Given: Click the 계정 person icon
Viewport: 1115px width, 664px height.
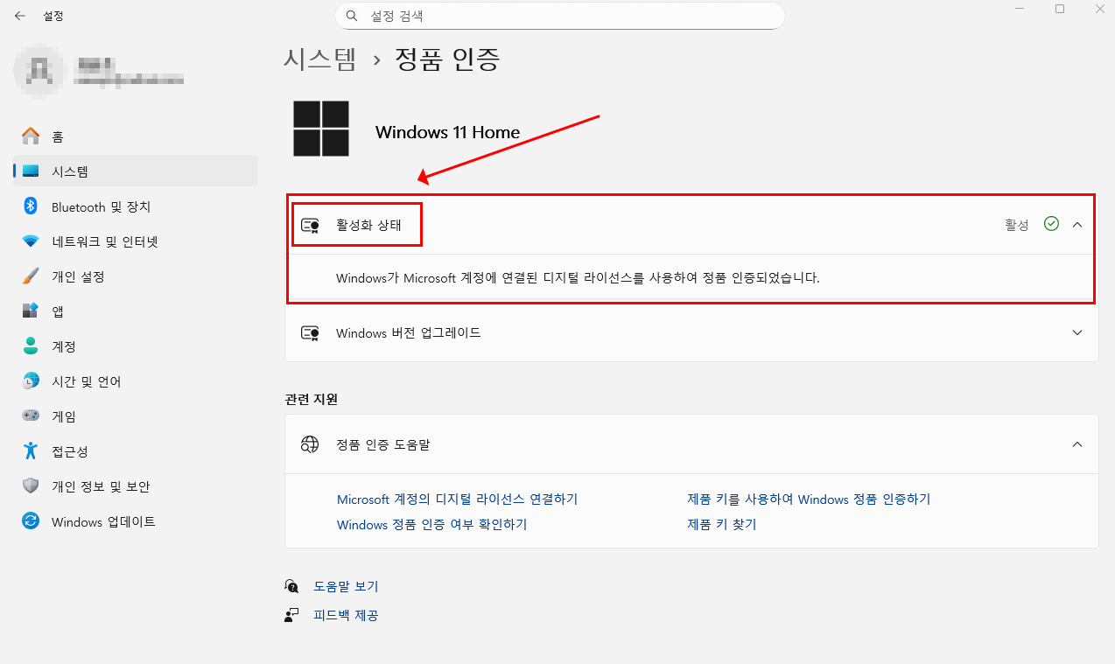Looking at the screenshot, I should [x=31, y=346].
